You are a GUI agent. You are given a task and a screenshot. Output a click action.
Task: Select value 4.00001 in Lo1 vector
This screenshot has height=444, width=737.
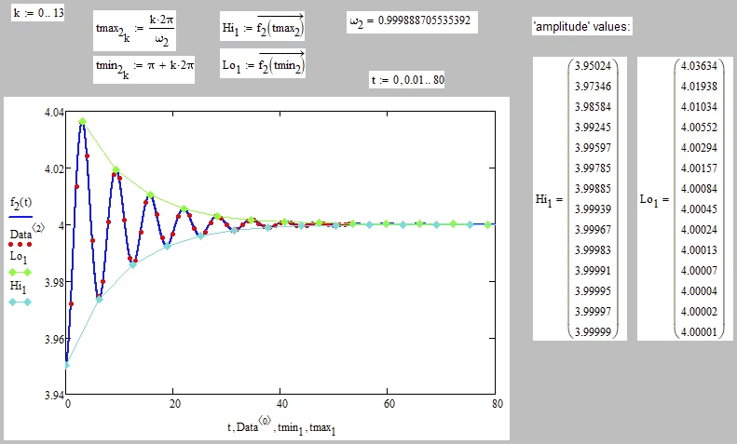pos(700,331)
